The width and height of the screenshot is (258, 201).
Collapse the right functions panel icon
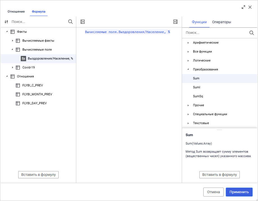(x=175, y=22)
